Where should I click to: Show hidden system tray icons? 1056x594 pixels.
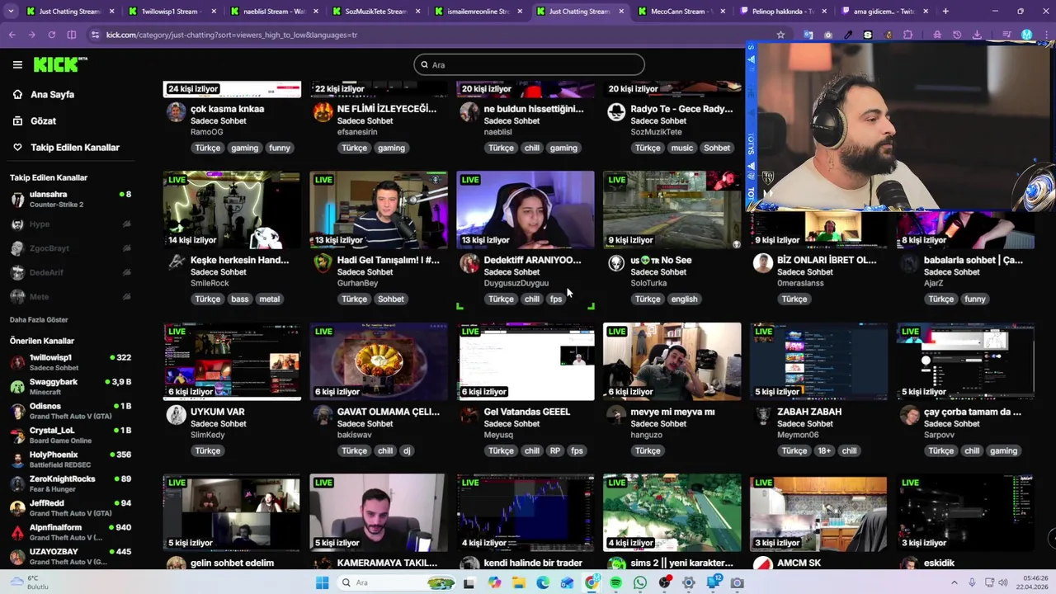click(954, 582)
